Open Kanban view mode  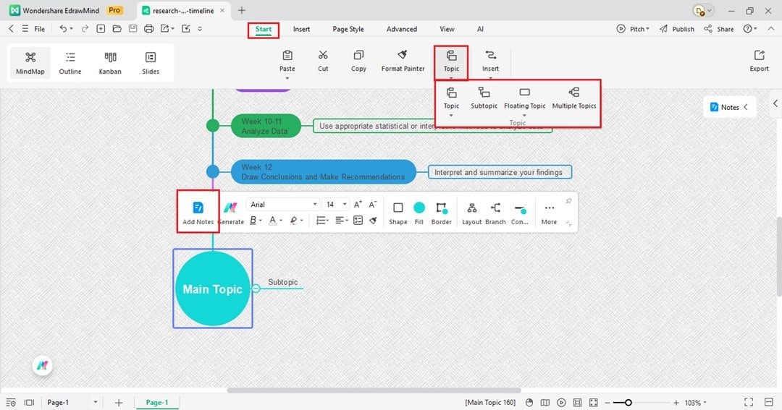click(110, 63)
